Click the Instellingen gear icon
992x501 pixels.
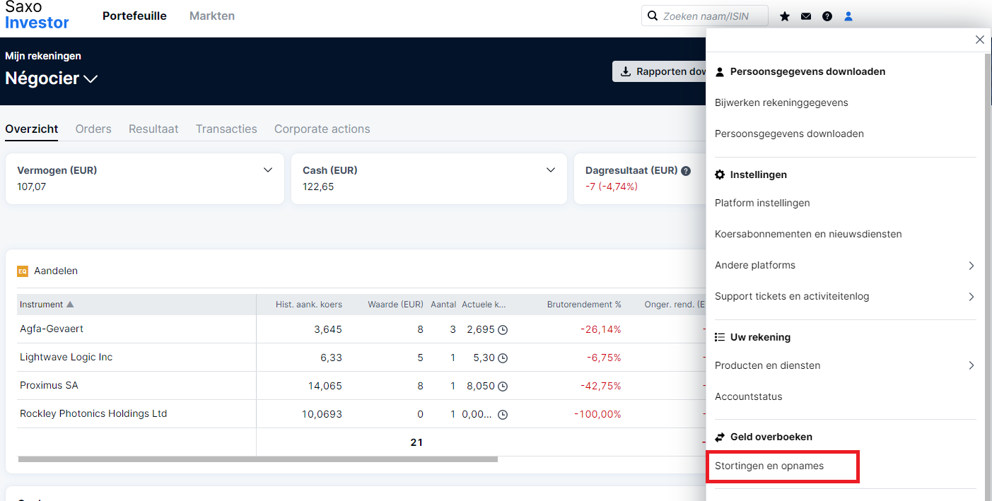click(x=720, y=175)
